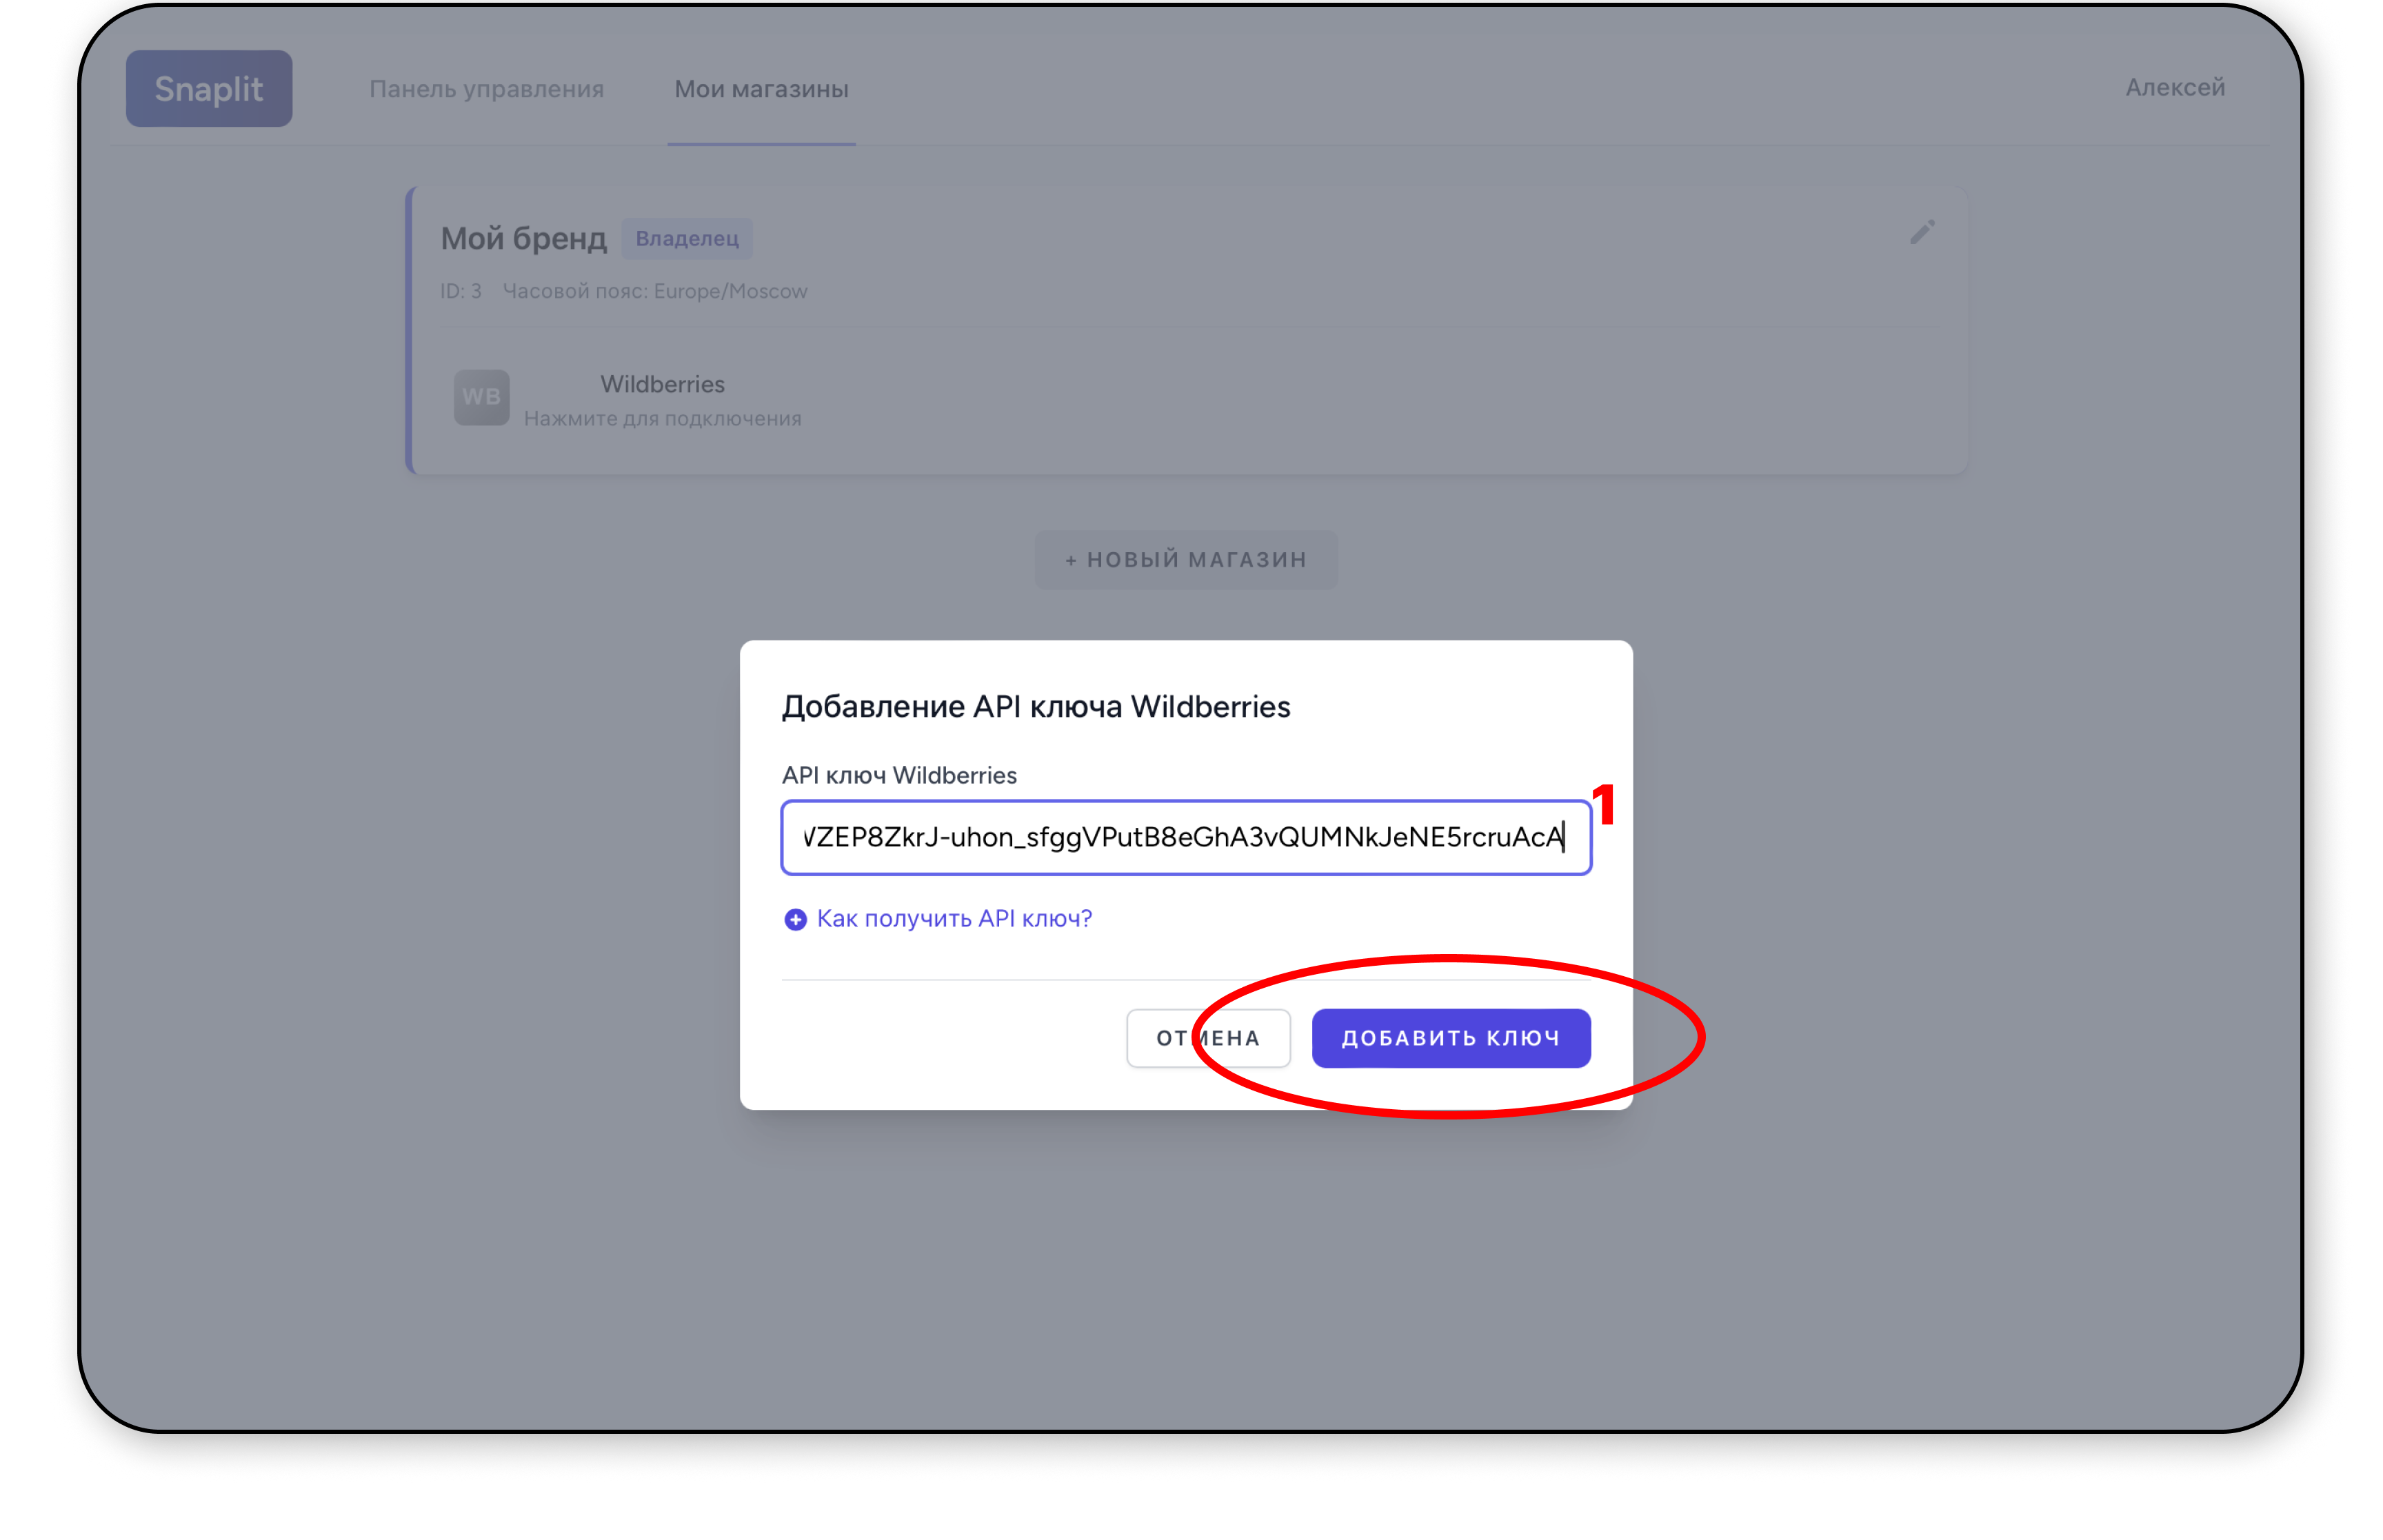This screenshot has width=2383, height=1540.
Task: Click the + НОВЫЙ МАГАЗИН button
Action: 1185,560
